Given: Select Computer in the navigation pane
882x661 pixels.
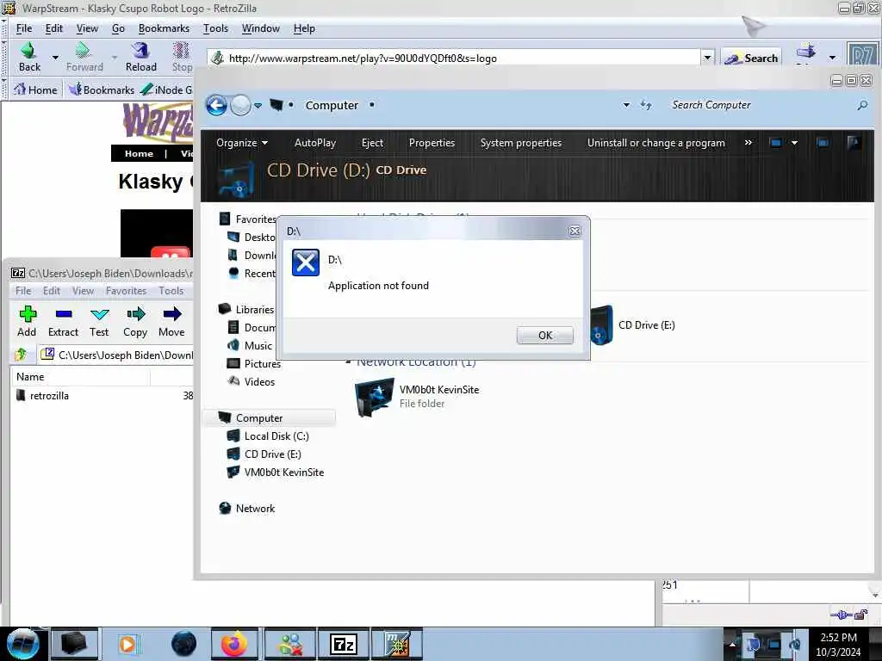Looking at the screenshot, I should (259, 418).
